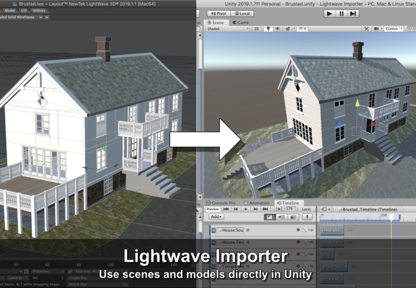Viewport: 416px width, 288px height.
Task: Click the House:Sou track animation icon
Action: coord(213,230)
